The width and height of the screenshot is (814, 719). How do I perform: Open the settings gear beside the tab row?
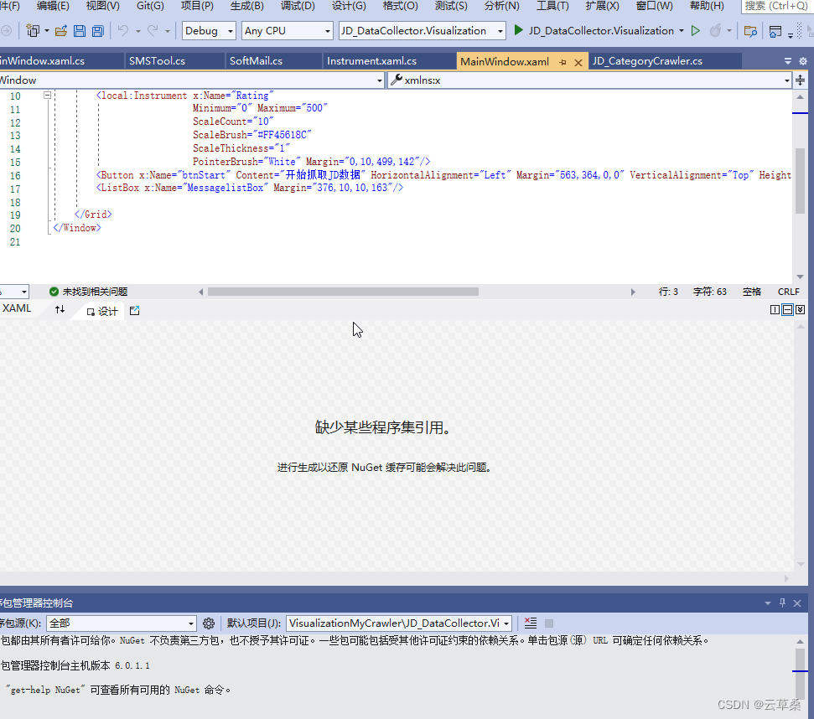[801, 60]
